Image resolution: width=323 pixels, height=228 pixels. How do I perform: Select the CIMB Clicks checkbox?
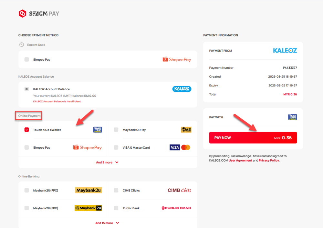click(x=116, y=190)
